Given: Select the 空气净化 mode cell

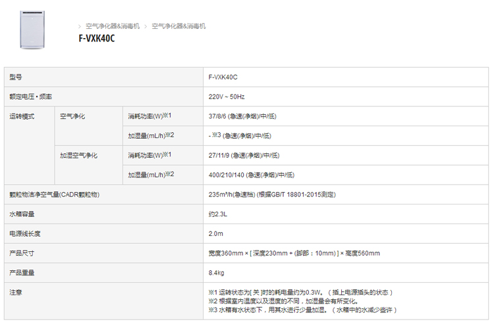Looking at the screenshot, I should click(72, 116).
